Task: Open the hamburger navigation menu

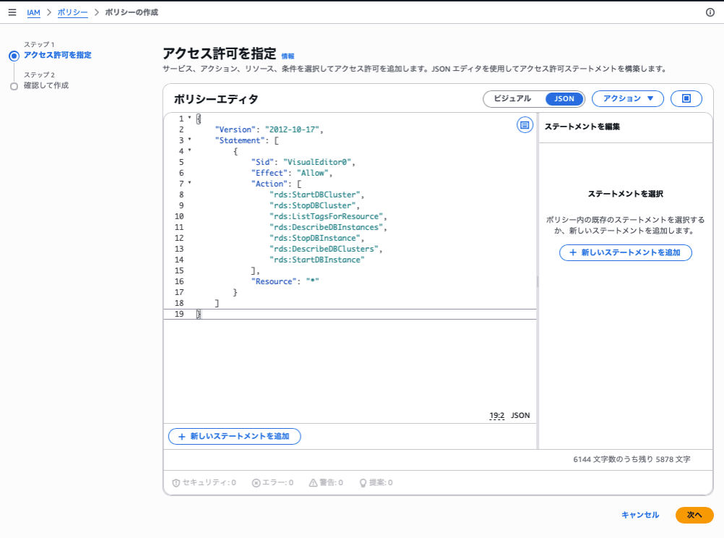Action: point(12,12)
